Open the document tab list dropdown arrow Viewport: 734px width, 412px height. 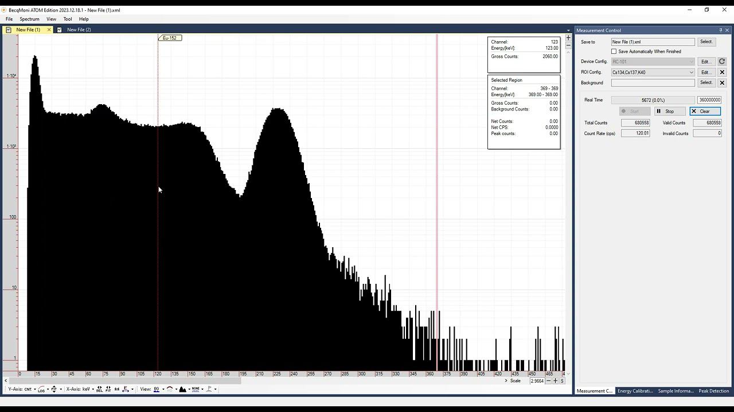tap(568, 30)
